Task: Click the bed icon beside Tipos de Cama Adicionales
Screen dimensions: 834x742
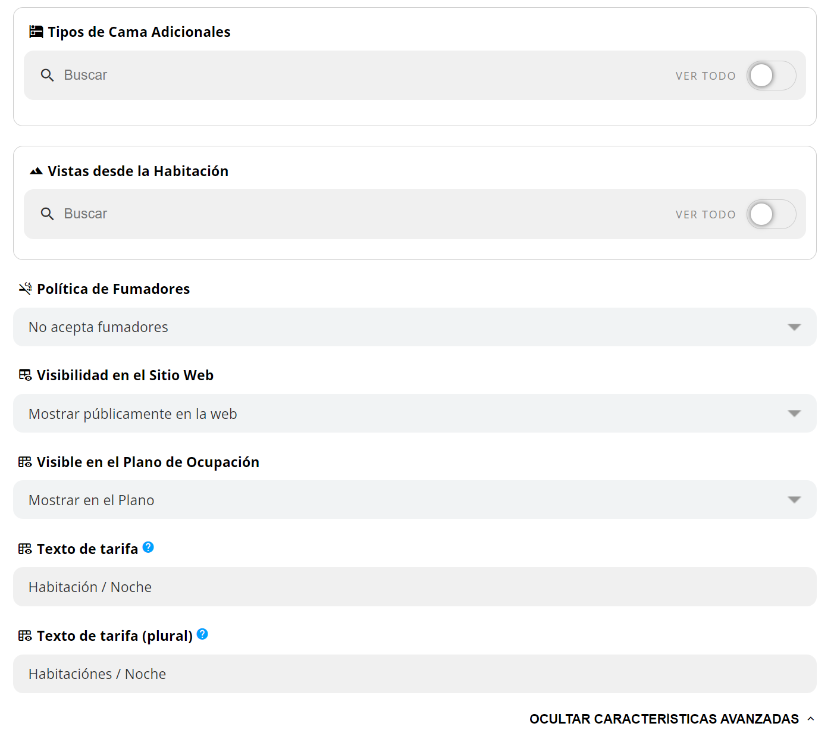Action: pos(36,32)
